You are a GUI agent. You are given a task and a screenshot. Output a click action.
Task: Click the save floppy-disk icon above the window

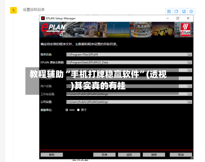pyautogui.click(x=169, y=11)
